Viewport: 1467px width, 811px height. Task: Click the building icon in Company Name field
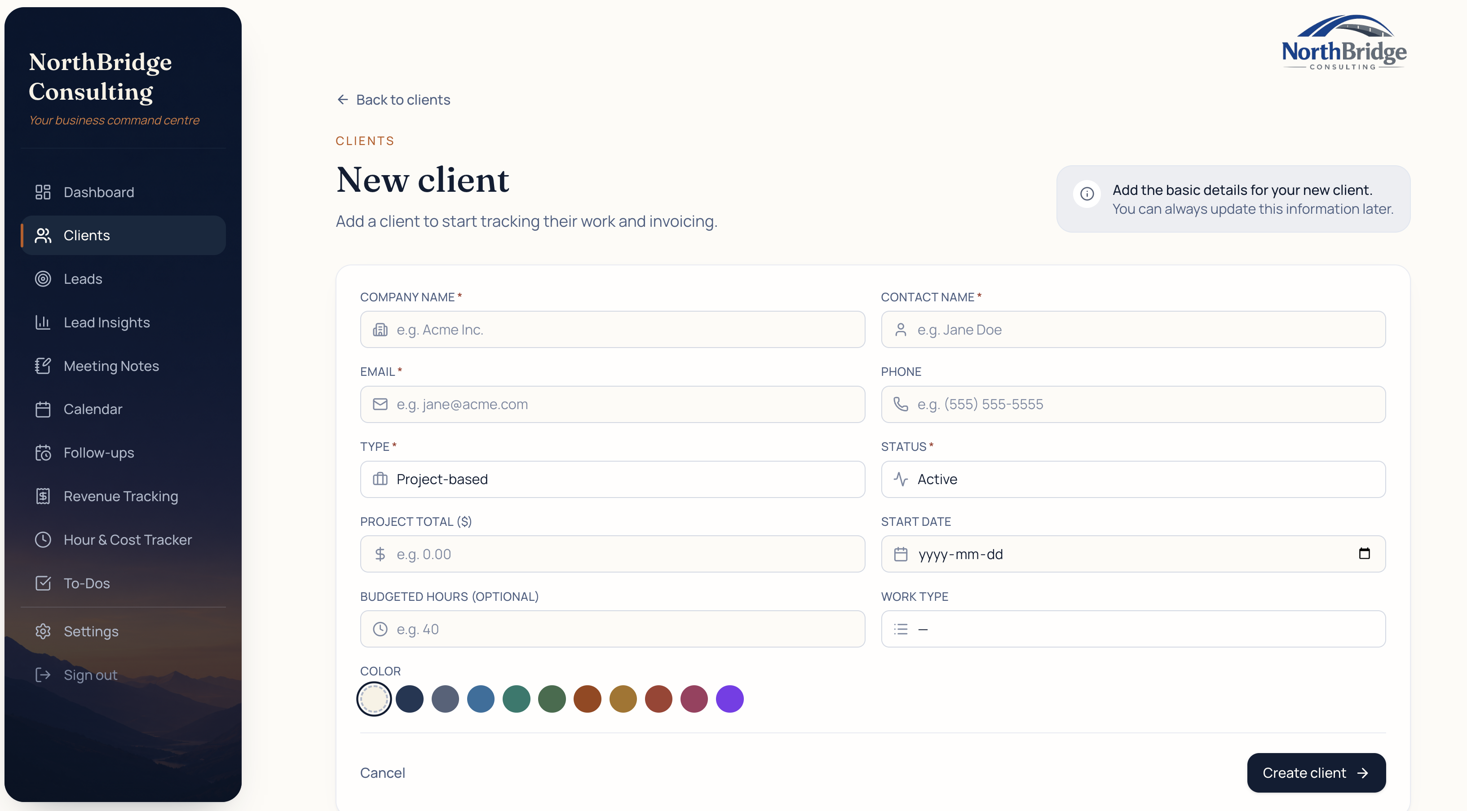tap(380, 330)
